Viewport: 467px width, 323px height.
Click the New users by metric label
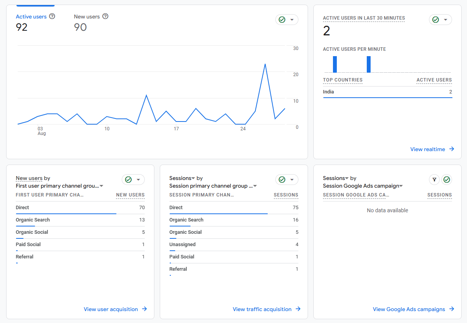pyautogui.click(x=29, y=178)
